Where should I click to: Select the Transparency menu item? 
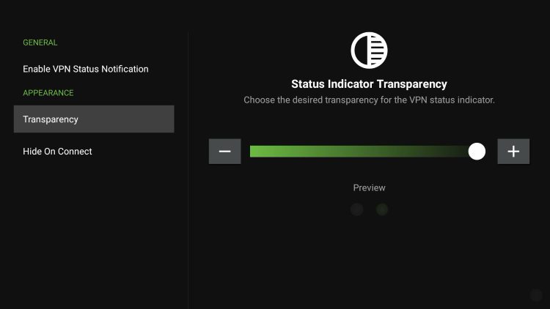[94, 119]
